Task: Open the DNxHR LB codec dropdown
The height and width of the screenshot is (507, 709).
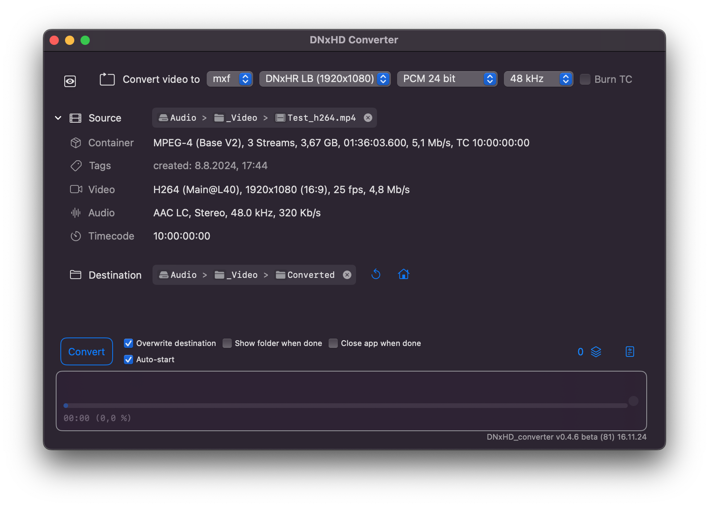Action: [325, 79]
